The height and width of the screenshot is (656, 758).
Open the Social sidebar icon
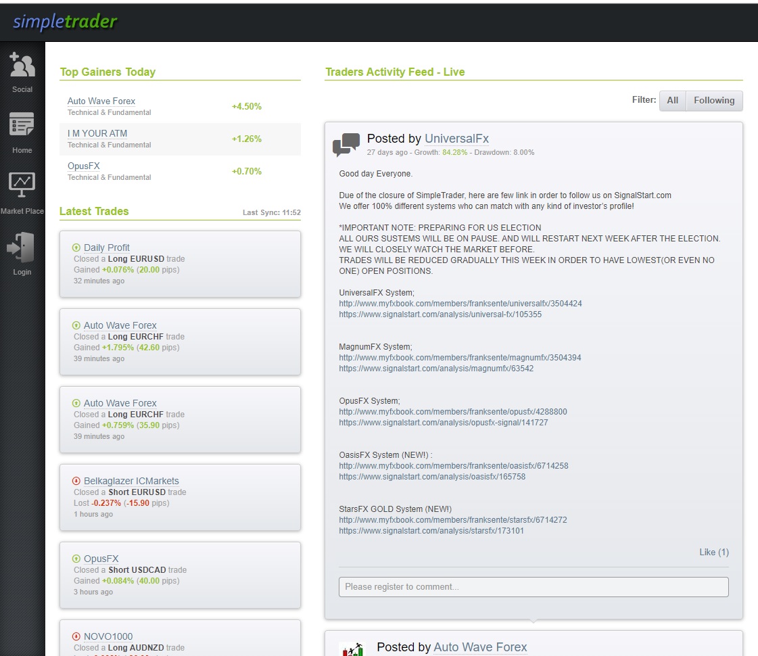click(22, 66)
